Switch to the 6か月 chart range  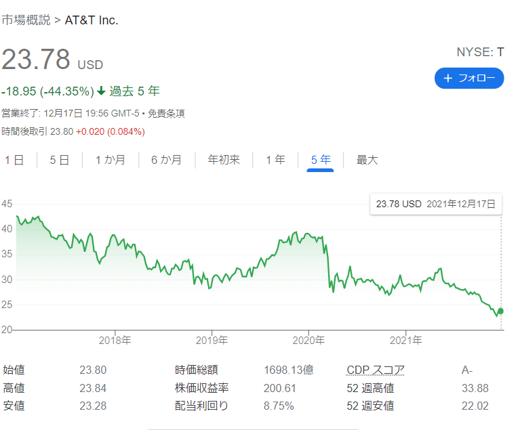click(x=167, y=160)
